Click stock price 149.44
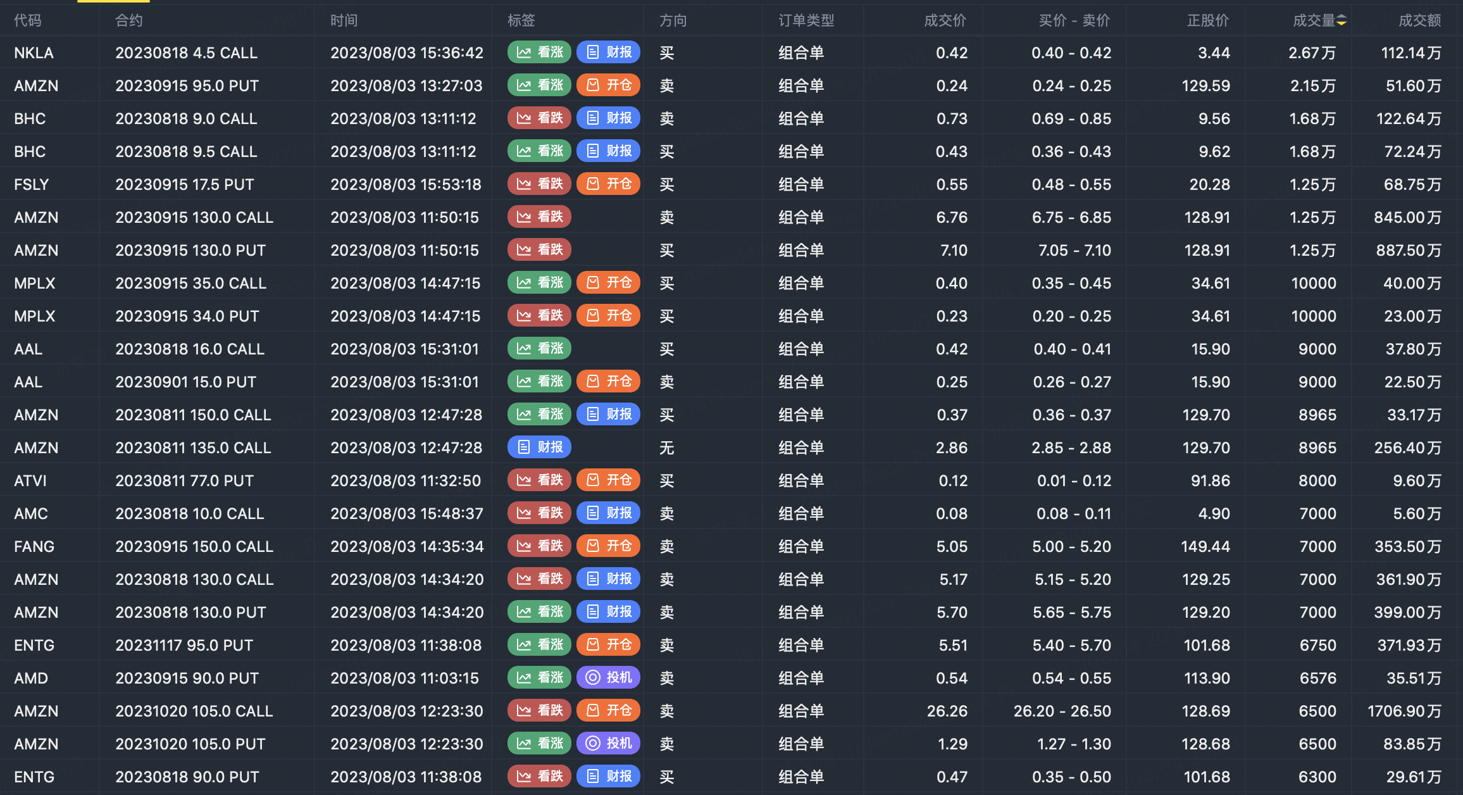 click(x=1205, y=546)
